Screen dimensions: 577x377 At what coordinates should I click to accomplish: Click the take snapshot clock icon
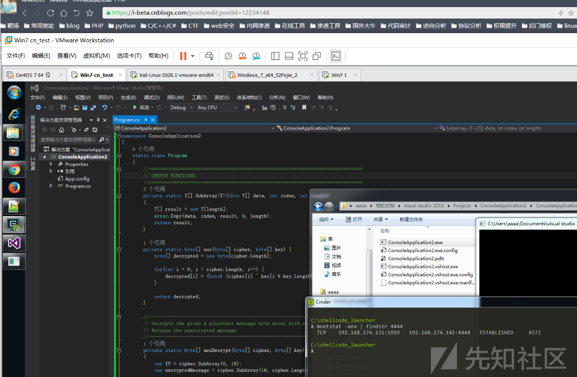point(228,56)
